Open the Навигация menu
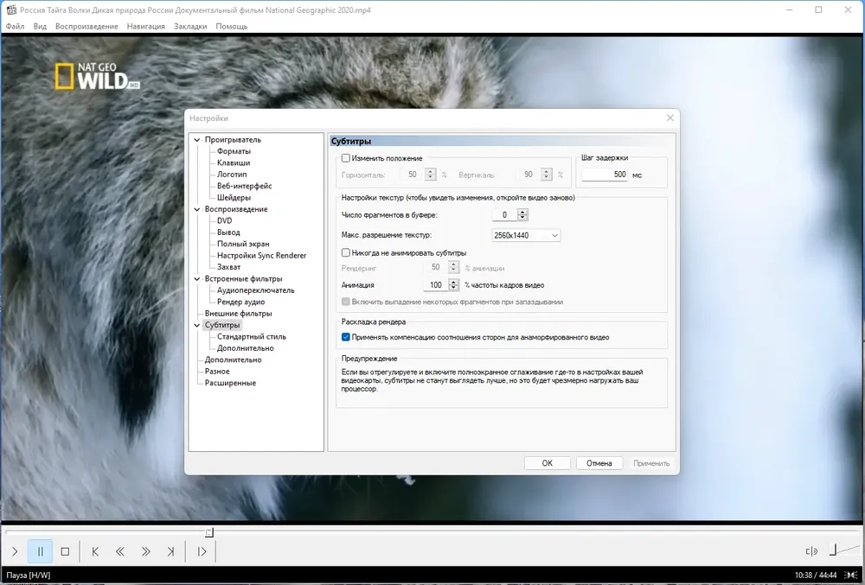The image size is (865, 585). pyautogui.click(x=145, y=27)
